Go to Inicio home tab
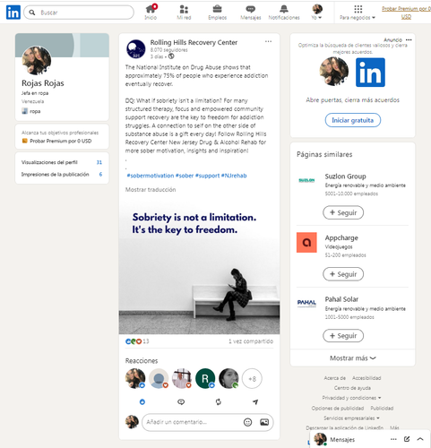This screenshot has width=431, height=448. [151, 13]
